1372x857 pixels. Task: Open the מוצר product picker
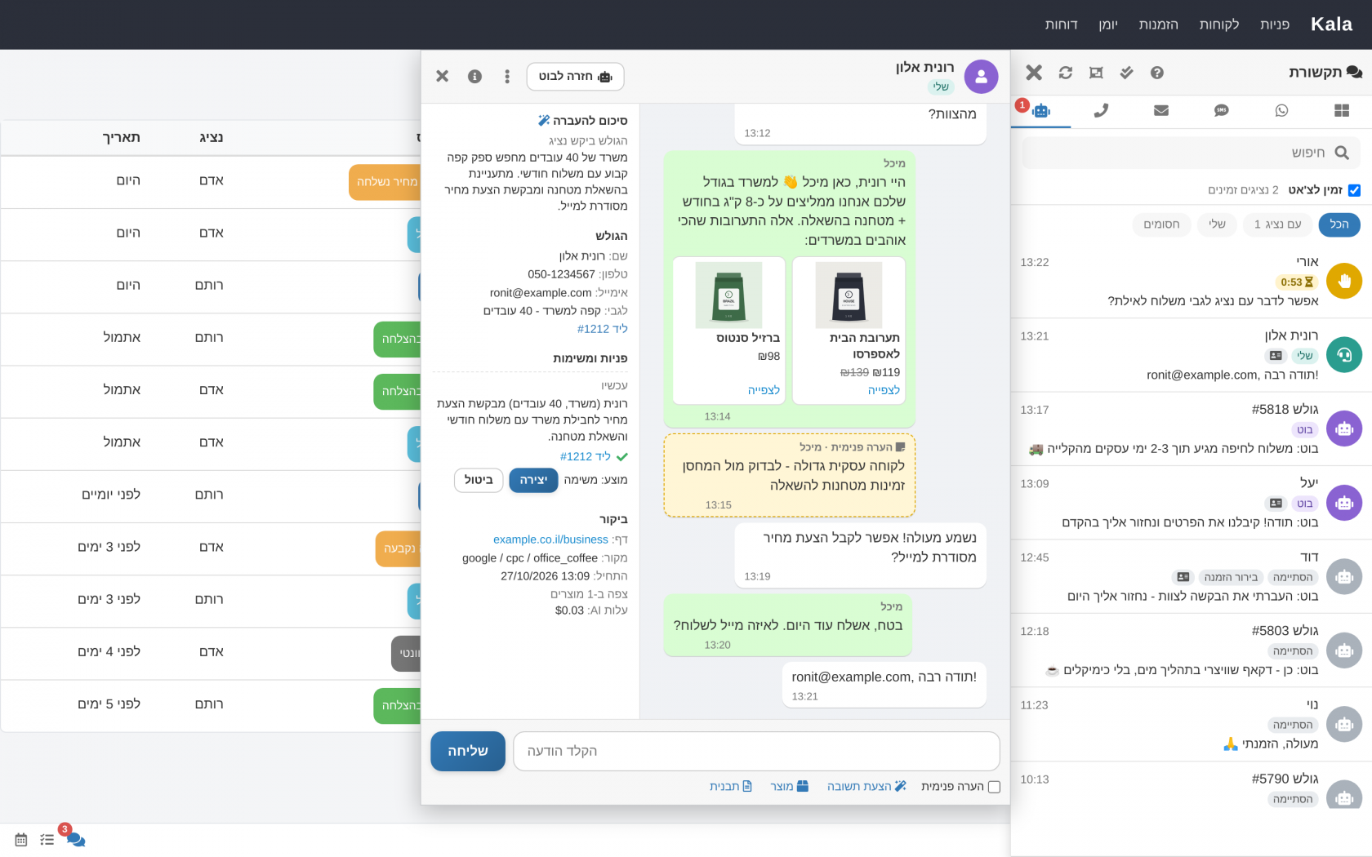pyautogui.click(x=789, y=786)
